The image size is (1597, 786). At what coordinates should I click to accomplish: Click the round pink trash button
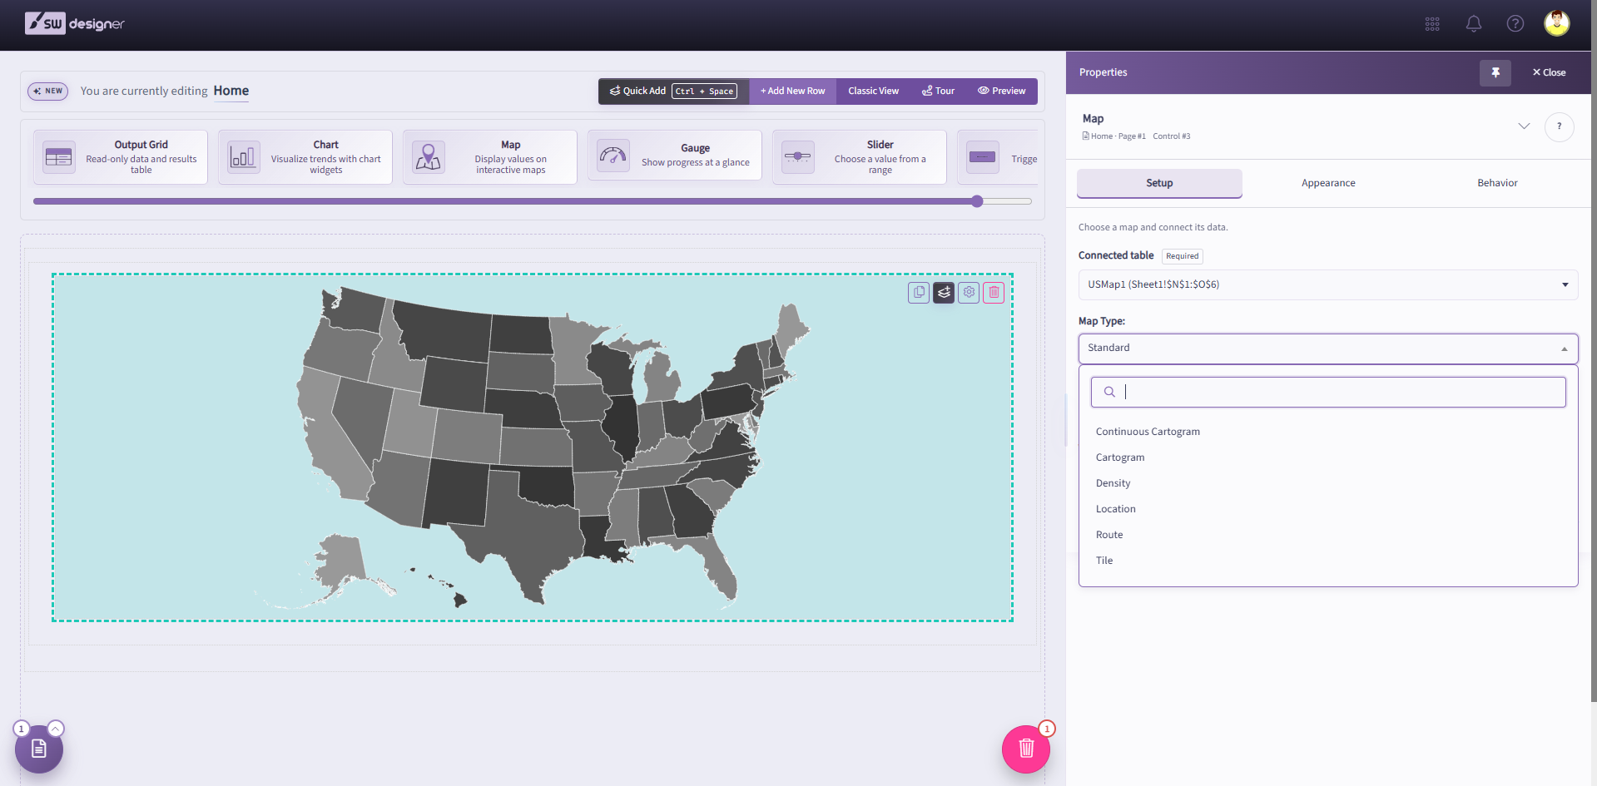tap(1026, 749)
